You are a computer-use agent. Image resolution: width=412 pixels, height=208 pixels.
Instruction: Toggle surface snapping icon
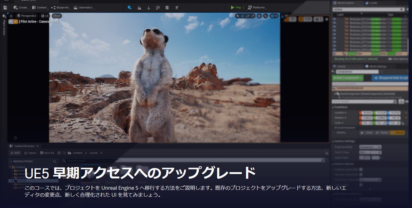pos(266,16)
